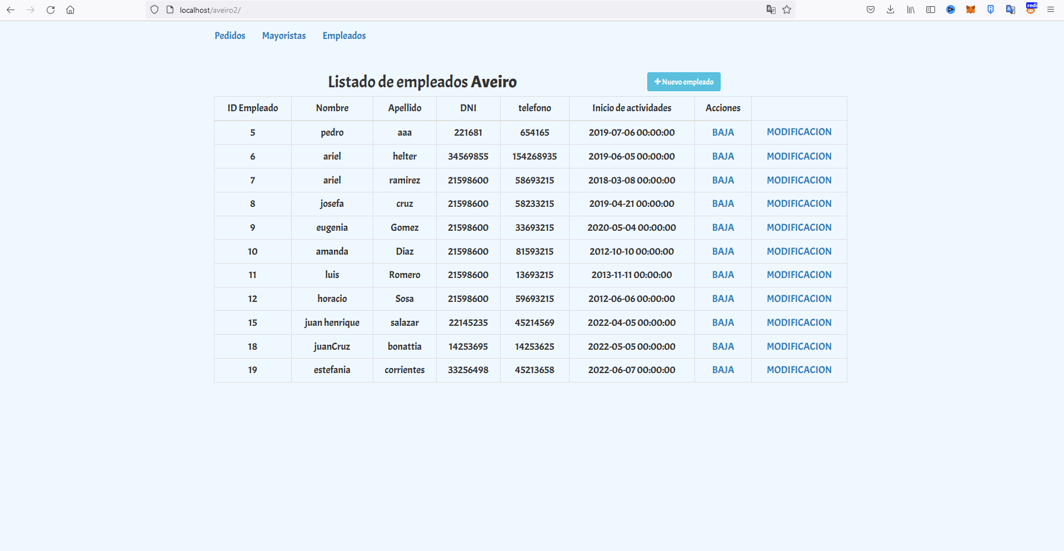The height and width of the screenshot is (551, 1064).
Task: Click the browser forward arrow
Action: 31,9
